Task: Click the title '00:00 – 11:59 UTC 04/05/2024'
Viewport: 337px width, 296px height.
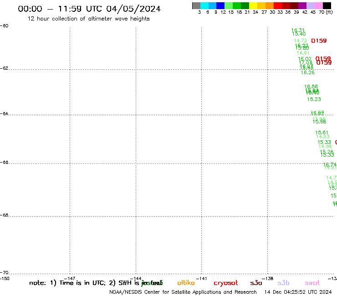Action: [x=89, y=9]
